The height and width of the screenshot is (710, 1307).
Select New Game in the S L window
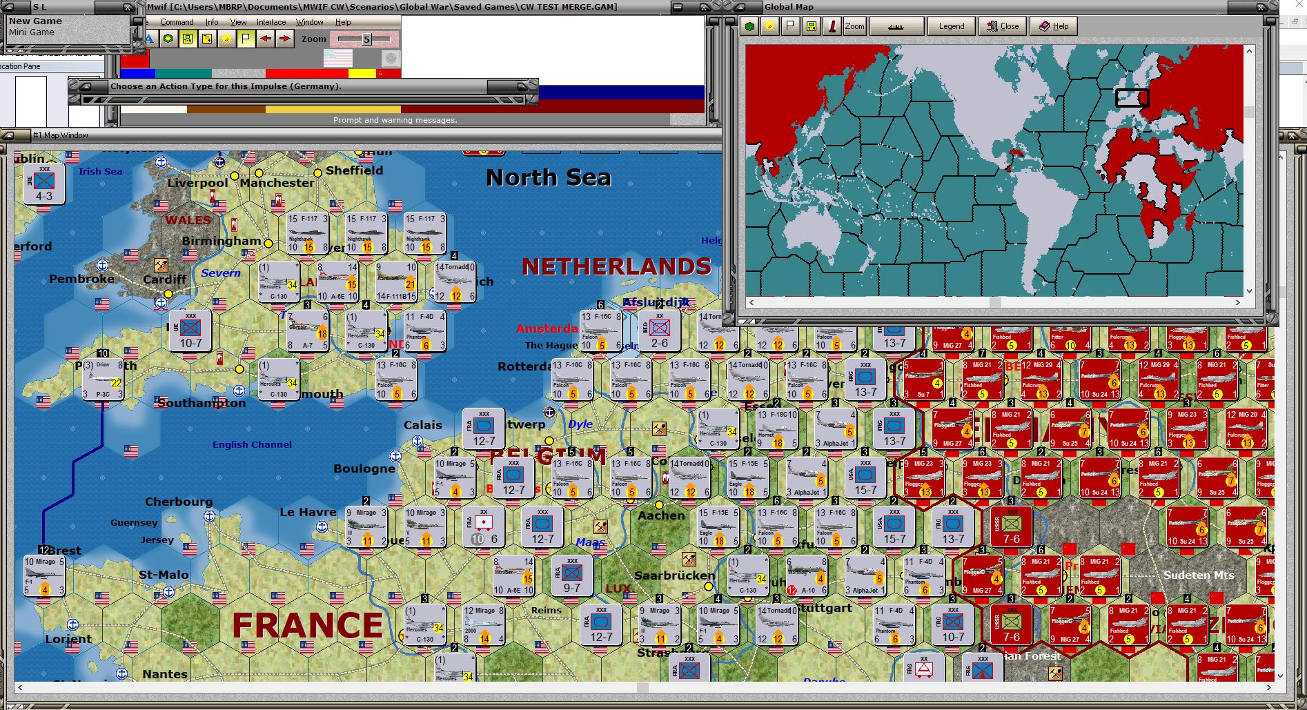[x=35, y=21]
